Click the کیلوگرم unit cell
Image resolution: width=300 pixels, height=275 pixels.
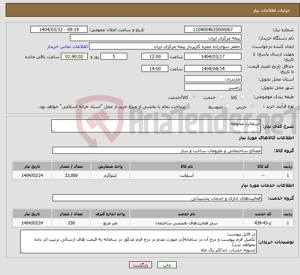(x=110, y=175)
